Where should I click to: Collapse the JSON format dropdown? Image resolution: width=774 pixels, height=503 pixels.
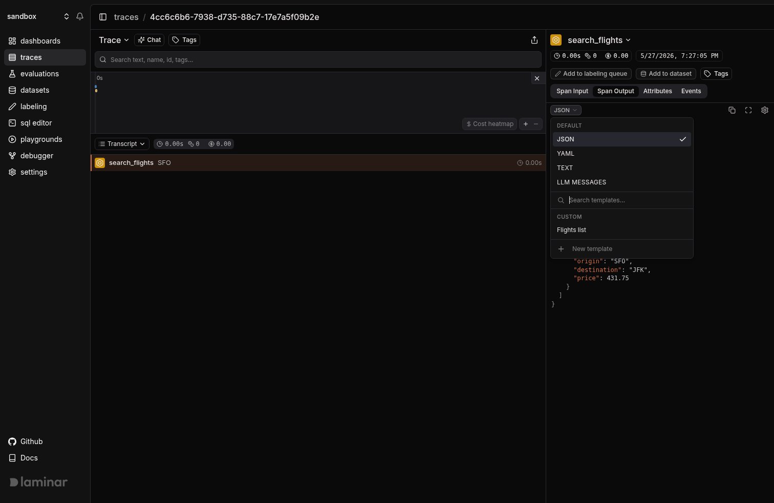click(566, 110)
